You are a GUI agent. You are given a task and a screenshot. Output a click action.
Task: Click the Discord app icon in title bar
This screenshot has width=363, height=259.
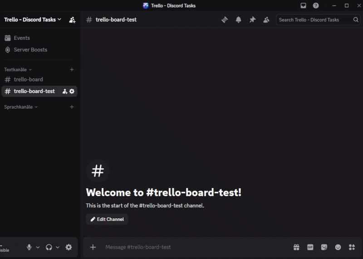[x=146, y=5]
